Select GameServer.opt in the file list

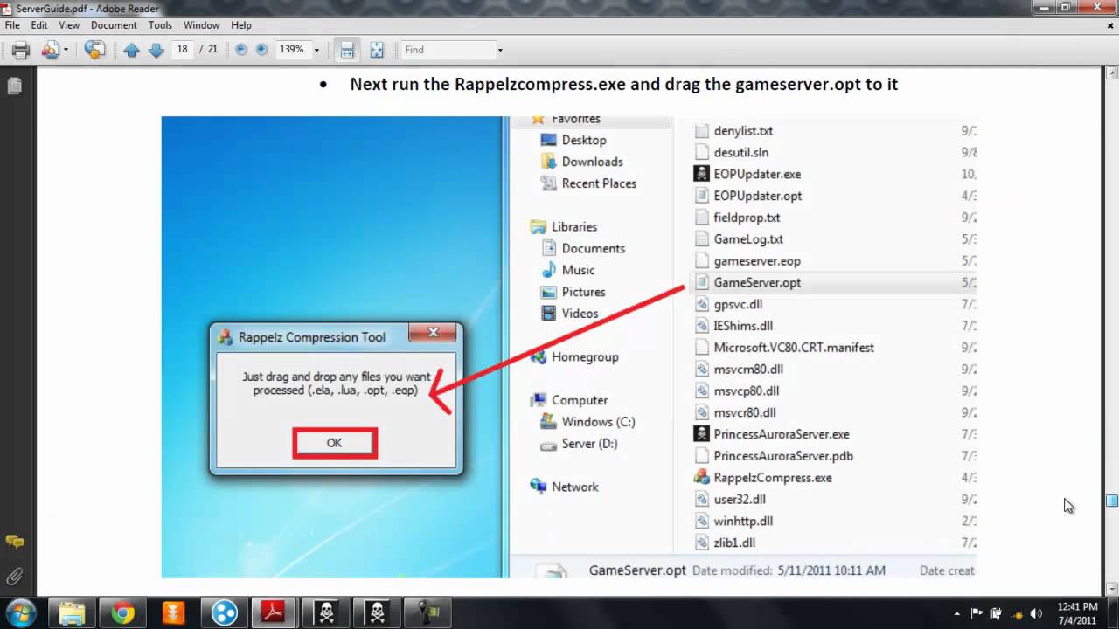(x=757, y=282)
